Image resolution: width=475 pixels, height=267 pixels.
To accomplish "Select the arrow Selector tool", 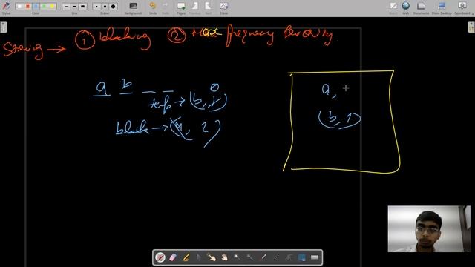I will [x=198, y=257].
